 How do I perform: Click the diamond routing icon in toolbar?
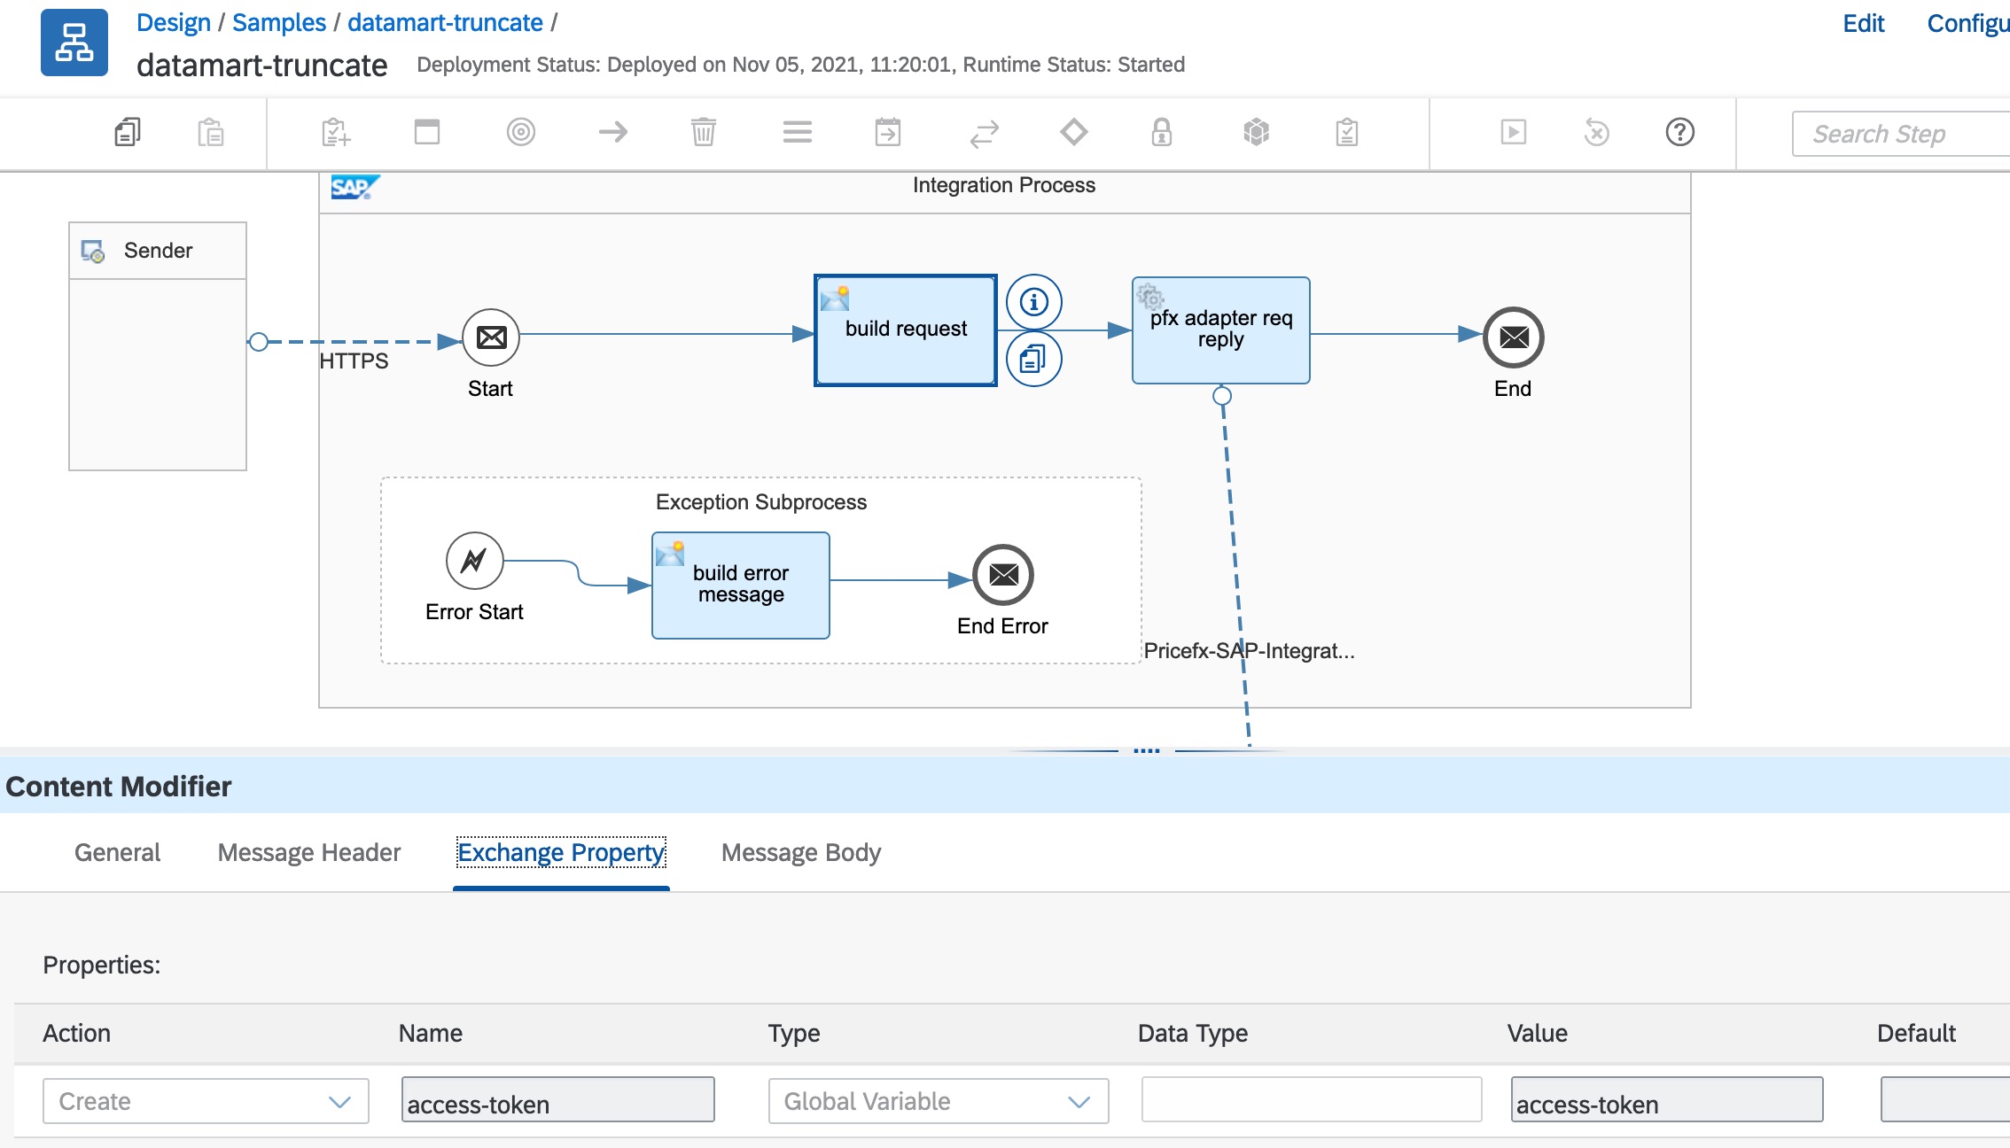[x=1073, y=133]
